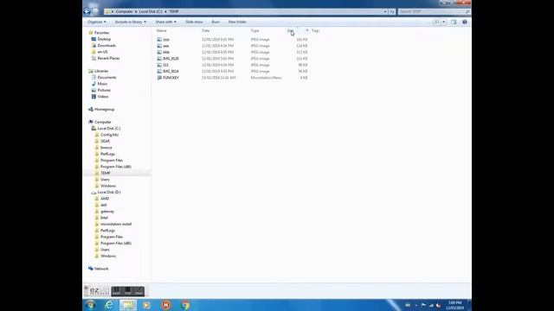The width and height of the screenshot is (554, 311).
Task: Click the image icon of file 111
Action: tap(159, 65)
